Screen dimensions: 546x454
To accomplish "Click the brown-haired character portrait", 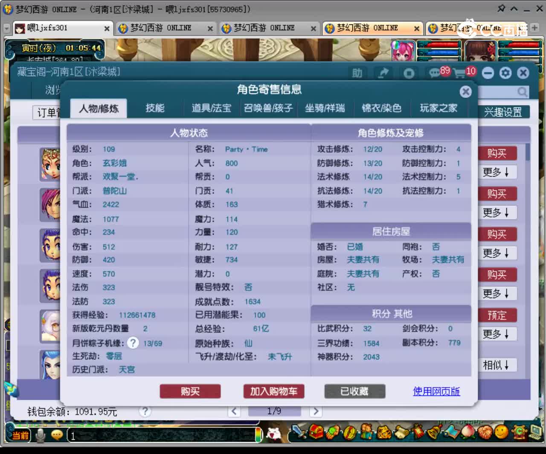I will (x=480, y=51).
